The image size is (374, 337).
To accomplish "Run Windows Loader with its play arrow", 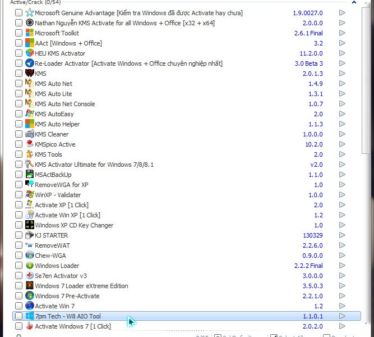I will [342, 265].
